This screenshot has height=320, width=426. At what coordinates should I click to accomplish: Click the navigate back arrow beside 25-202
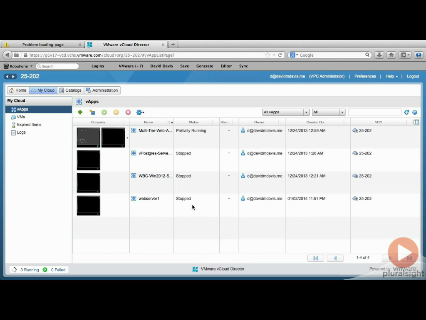pos(7,77)
